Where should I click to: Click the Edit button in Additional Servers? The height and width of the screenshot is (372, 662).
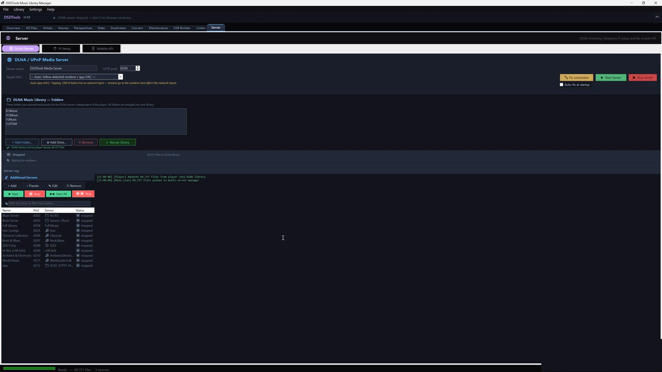[53, 186]
